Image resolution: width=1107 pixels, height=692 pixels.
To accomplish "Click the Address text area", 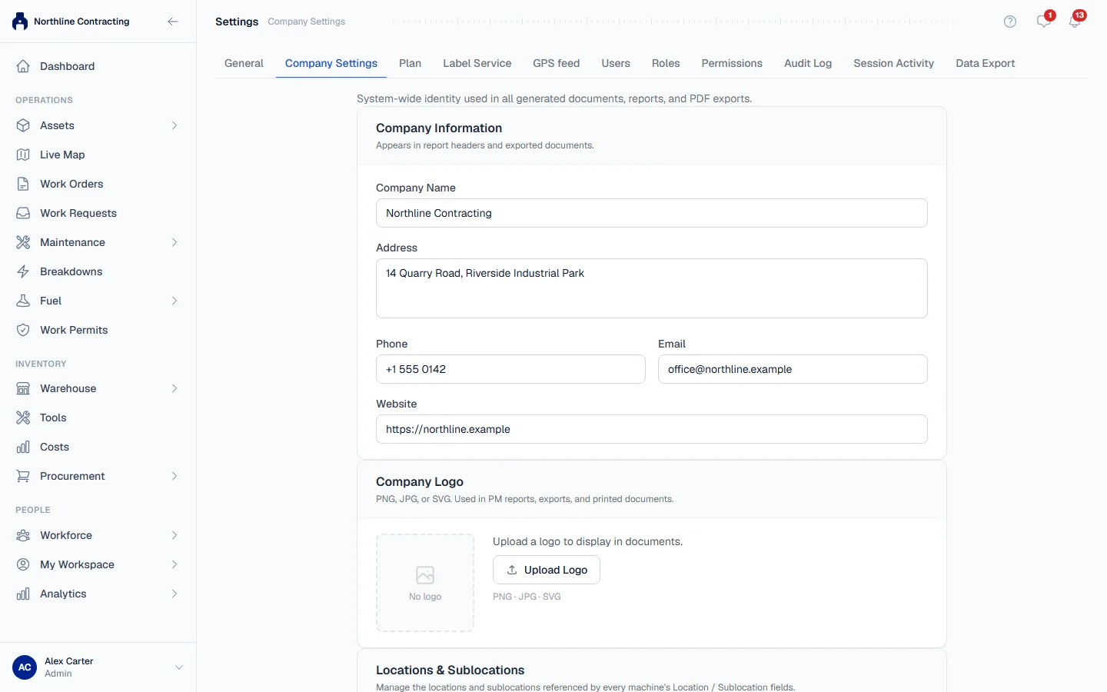I will [x=652, y=288].
